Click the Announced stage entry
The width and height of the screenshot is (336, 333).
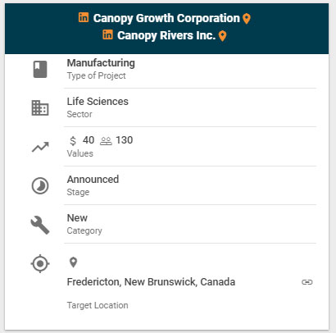(x=93, y=180)
